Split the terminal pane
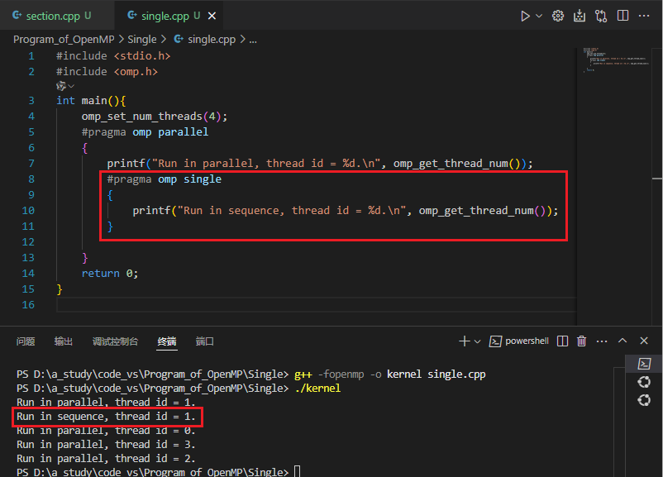663x477 pixels. point(562,341)
